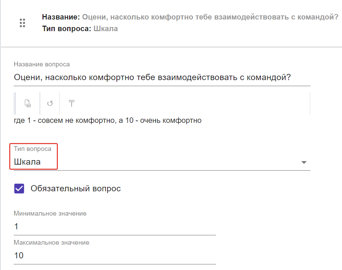Click the Минимальное значение label
Screen dimensions: 342x270
[50, 213]
